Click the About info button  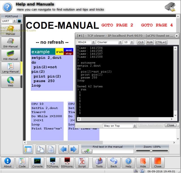(x=8, y=162)
